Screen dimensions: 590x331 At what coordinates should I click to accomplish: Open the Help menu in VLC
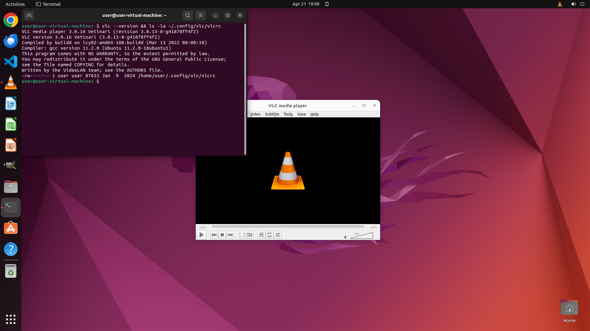(314, 114)
